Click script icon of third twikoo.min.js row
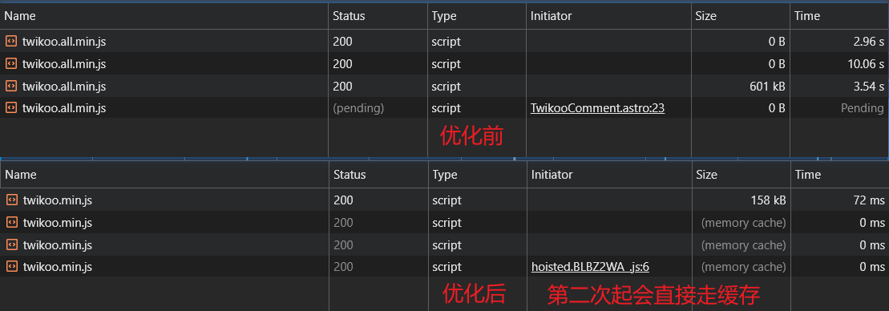 tap(11, 244)
